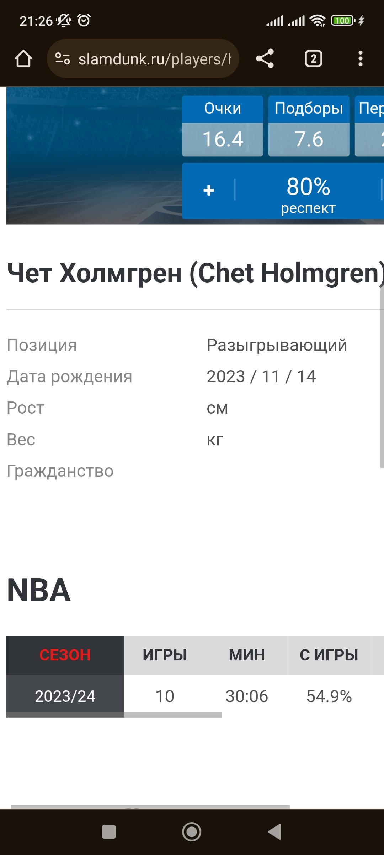
Task: Select the СЕЗОН column header
Action: (65, 655)
